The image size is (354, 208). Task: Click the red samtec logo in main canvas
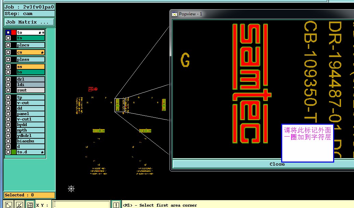pyautogui.click(x=93, y=89)
